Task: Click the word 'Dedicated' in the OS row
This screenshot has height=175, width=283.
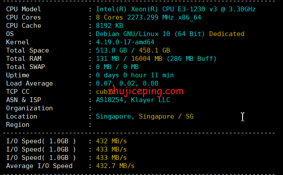Action: click(227, 34)
